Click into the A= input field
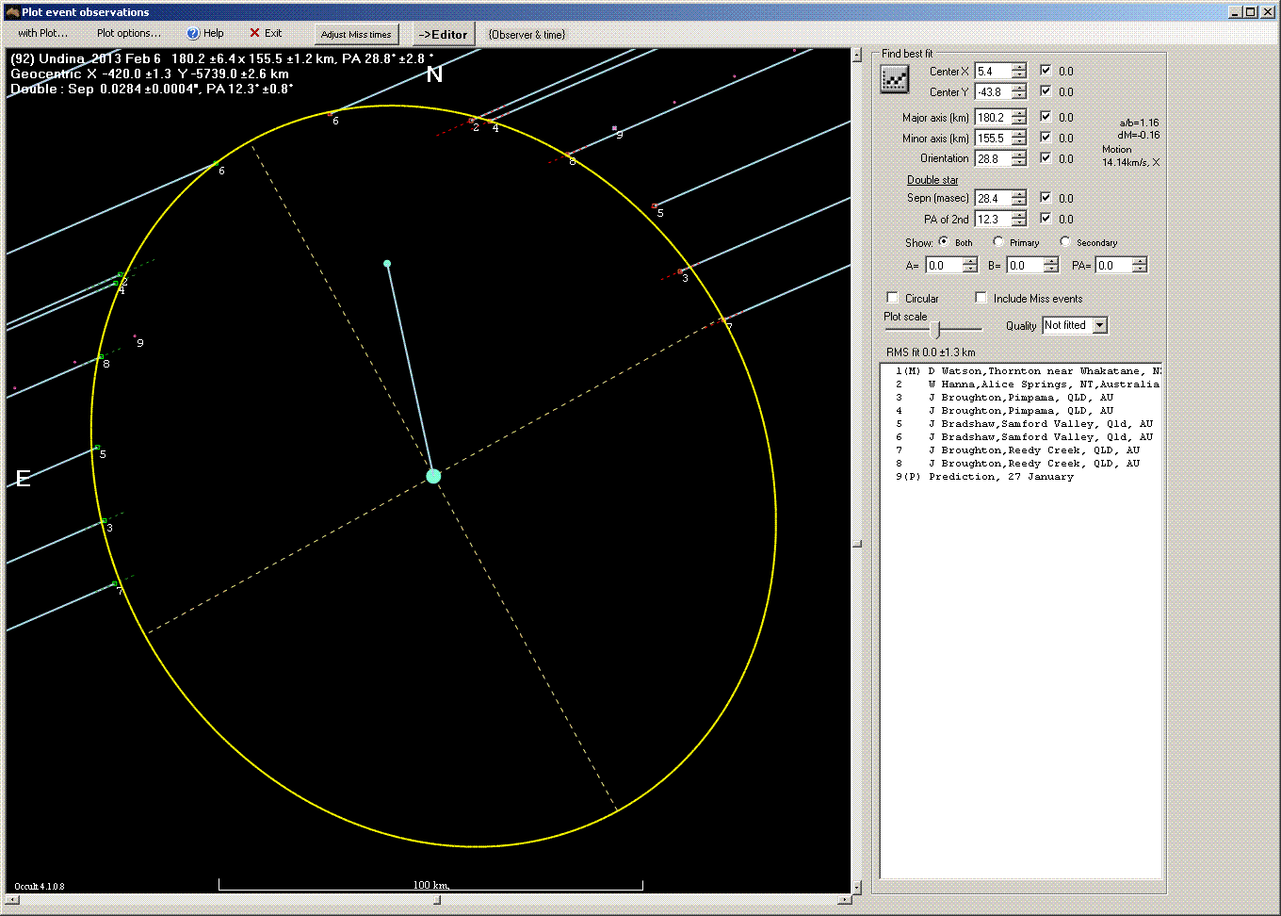 click(x=944, y=266)
